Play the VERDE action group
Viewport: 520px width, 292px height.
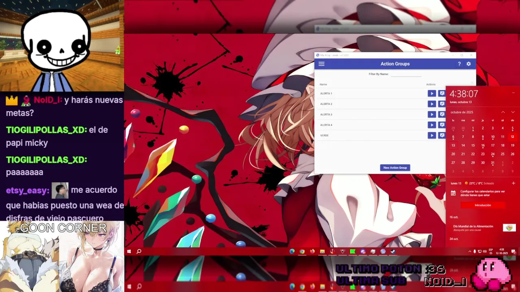[431, 135]
